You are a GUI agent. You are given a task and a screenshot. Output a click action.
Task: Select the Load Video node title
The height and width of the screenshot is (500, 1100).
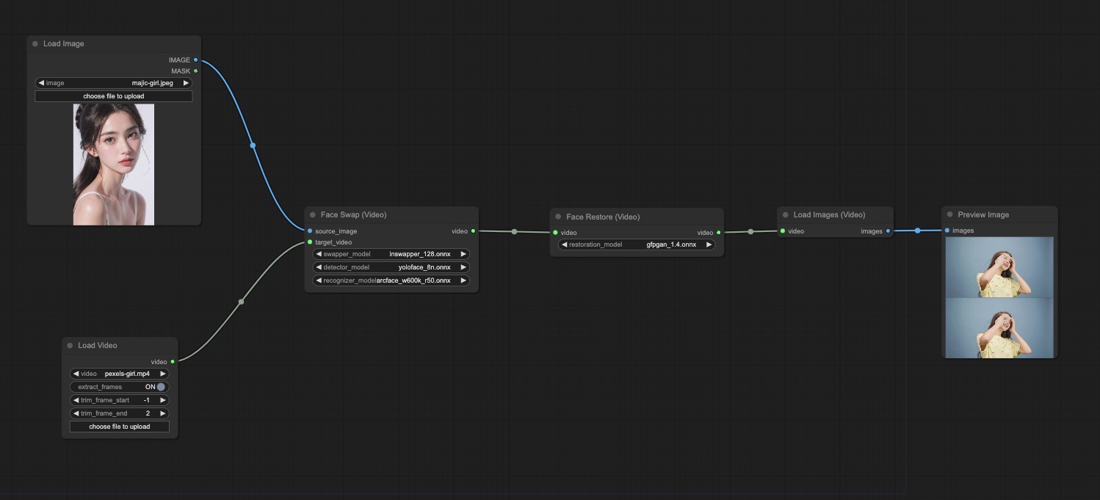click(x=98, y=346)
